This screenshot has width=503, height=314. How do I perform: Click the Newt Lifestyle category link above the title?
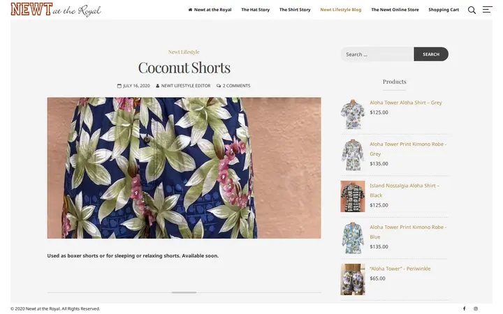pos(184,52)
